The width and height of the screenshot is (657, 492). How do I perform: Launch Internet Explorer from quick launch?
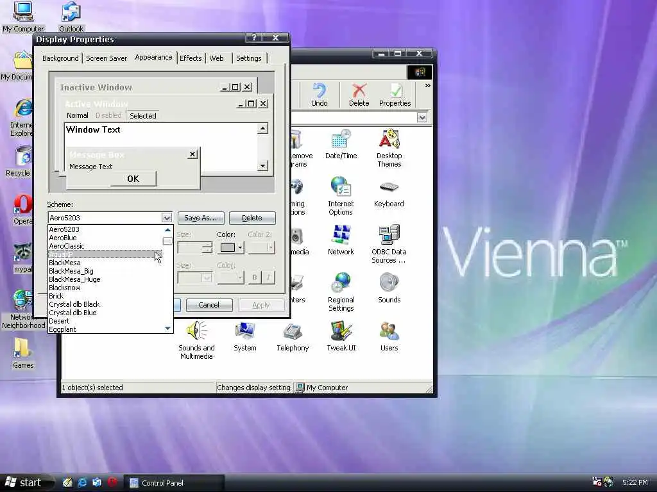pyautogui.click(x=82, y=482)
